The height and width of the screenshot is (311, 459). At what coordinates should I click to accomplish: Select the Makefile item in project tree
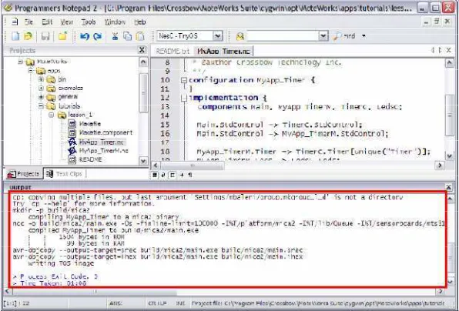tap(89, 124)
